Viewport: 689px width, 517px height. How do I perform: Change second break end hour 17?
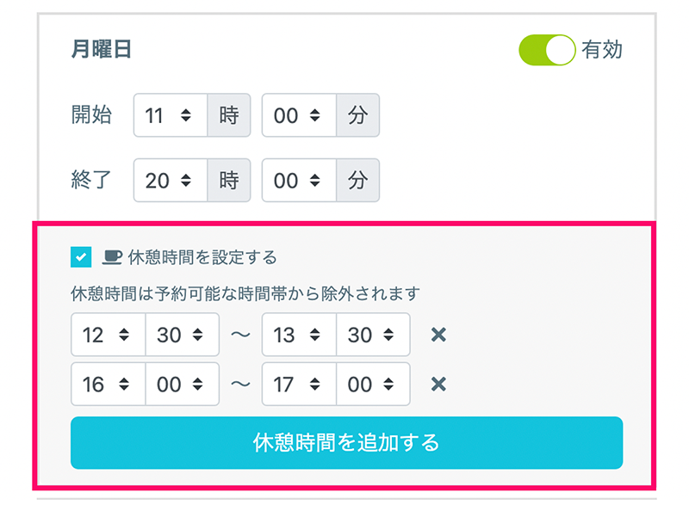[x=298, y=384]
